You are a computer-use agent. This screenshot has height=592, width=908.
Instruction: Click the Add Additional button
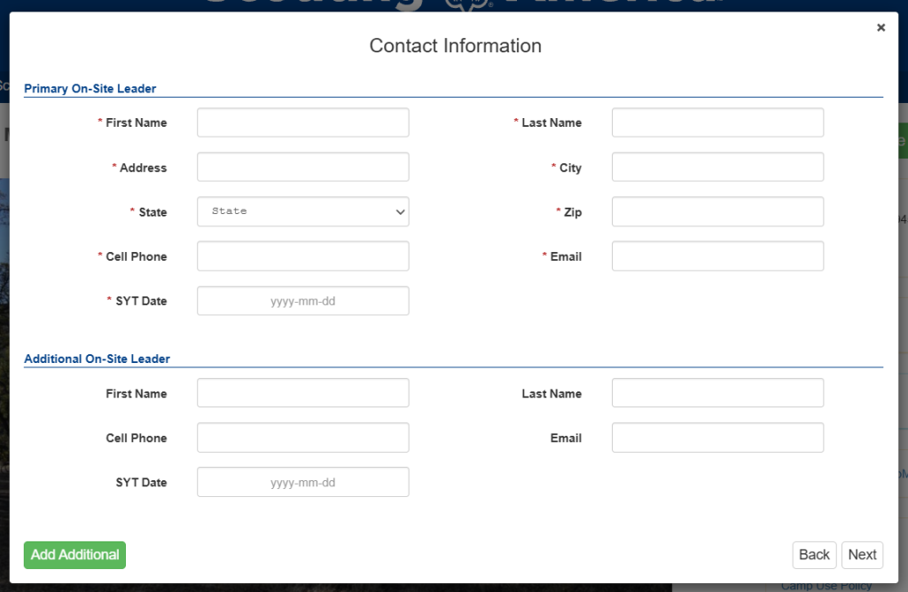(x=74, y=555)
